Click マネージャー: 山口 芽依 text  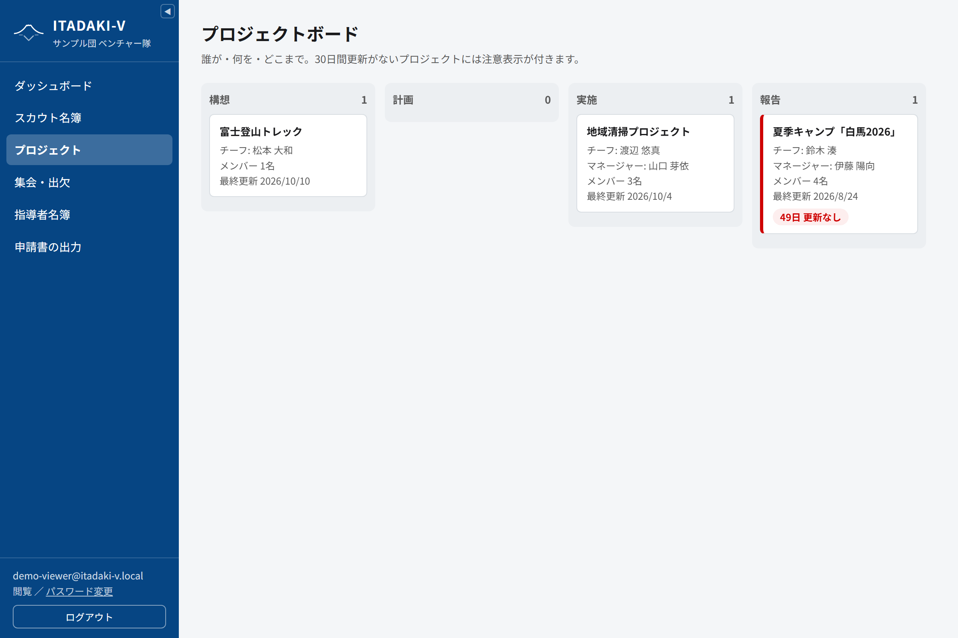638,166
